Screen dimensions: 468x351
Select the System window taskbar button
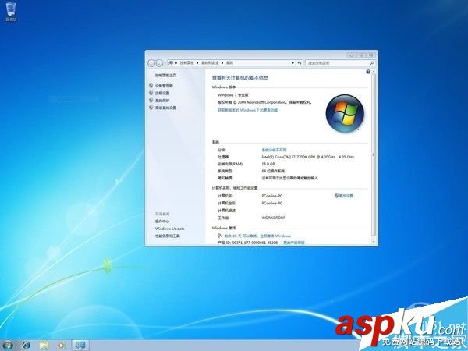[80, 346]
